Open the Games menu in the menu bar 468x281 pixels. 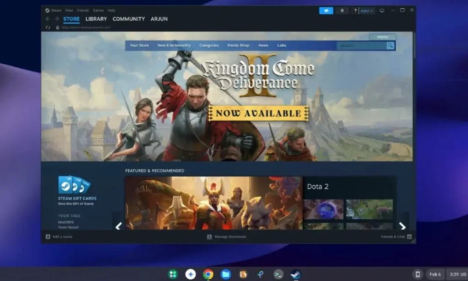pos(98,11)
